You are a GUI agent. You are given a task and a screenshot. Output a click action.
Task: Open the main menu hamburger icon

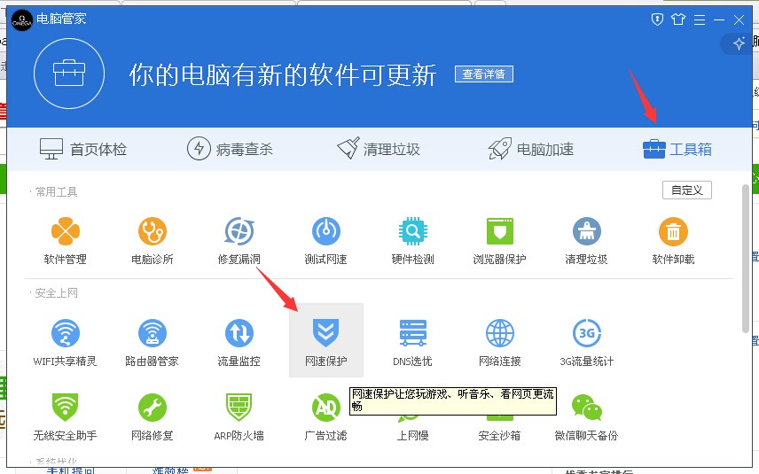pos(700,19)
